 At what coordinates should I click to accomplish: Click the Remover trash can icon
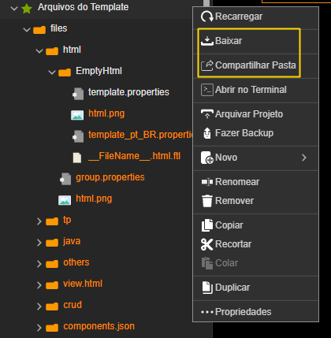pyautogui.click(x=207, y=201)
